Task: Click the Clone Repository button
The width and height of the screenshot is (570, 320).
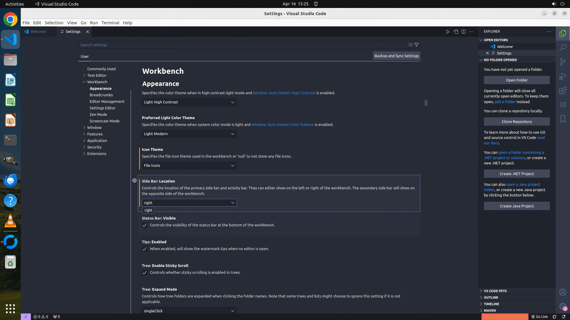Action: (x=516, y=121)
